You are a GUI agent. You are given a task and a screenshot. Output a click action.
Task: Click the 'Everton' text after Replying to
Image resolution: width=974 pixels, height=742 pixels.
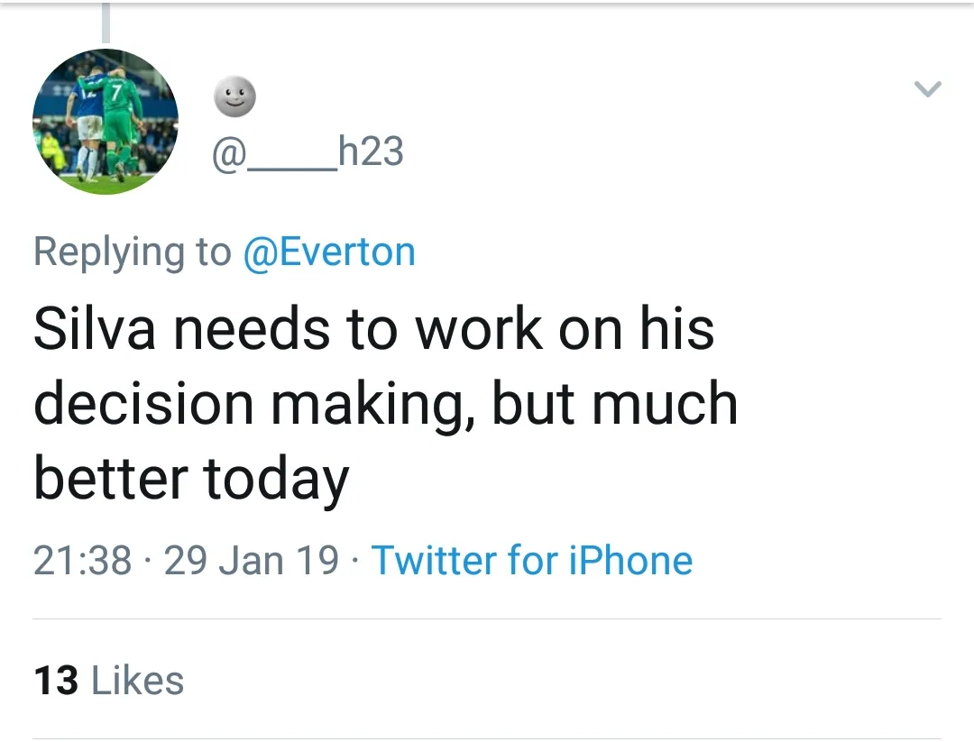pos(347,252)
